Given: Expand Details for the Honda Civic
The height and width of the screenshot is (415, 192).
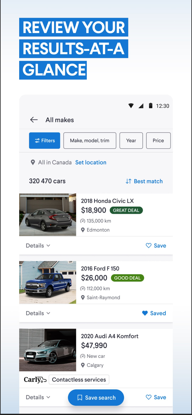Looking at the screenshot, I should (x=38, y=246).
